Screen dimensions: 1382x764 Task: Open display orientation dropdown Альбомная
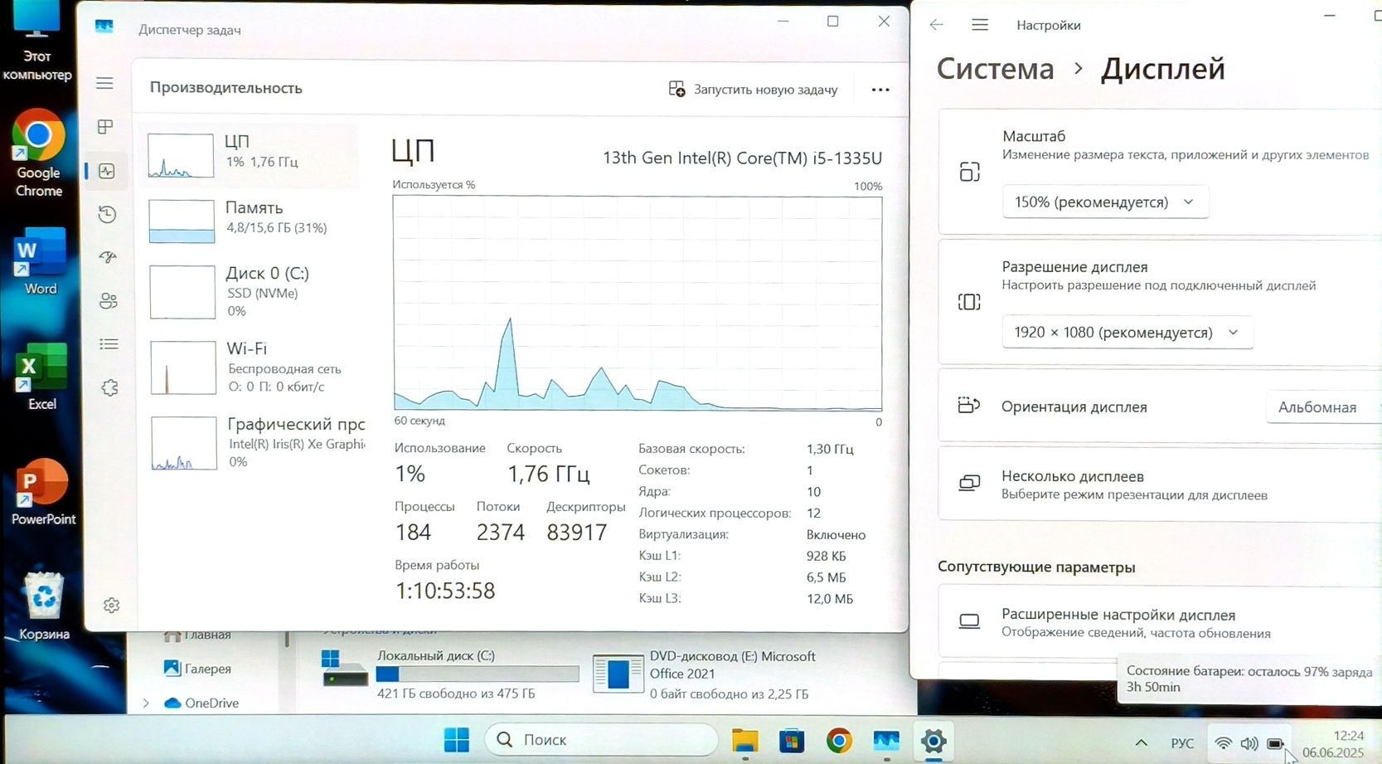pos(1324,407)
